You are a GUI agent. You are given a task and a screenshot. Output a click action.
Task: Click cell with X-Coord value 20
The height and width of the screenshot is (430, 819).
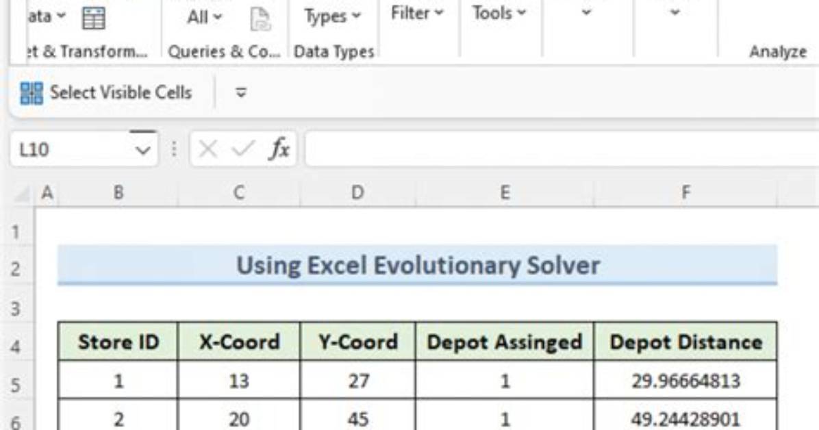point(239,416)
